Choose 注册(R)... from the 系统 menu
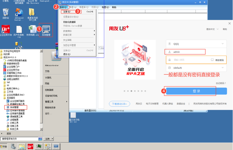This screenshot has height=150, width=233. [68, 12]
